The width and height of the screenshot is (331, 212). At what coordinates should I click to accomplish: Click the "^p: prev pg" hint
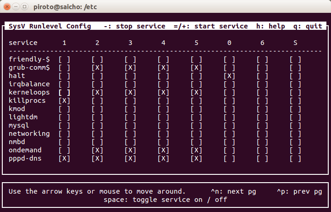[x=299, y=191]
